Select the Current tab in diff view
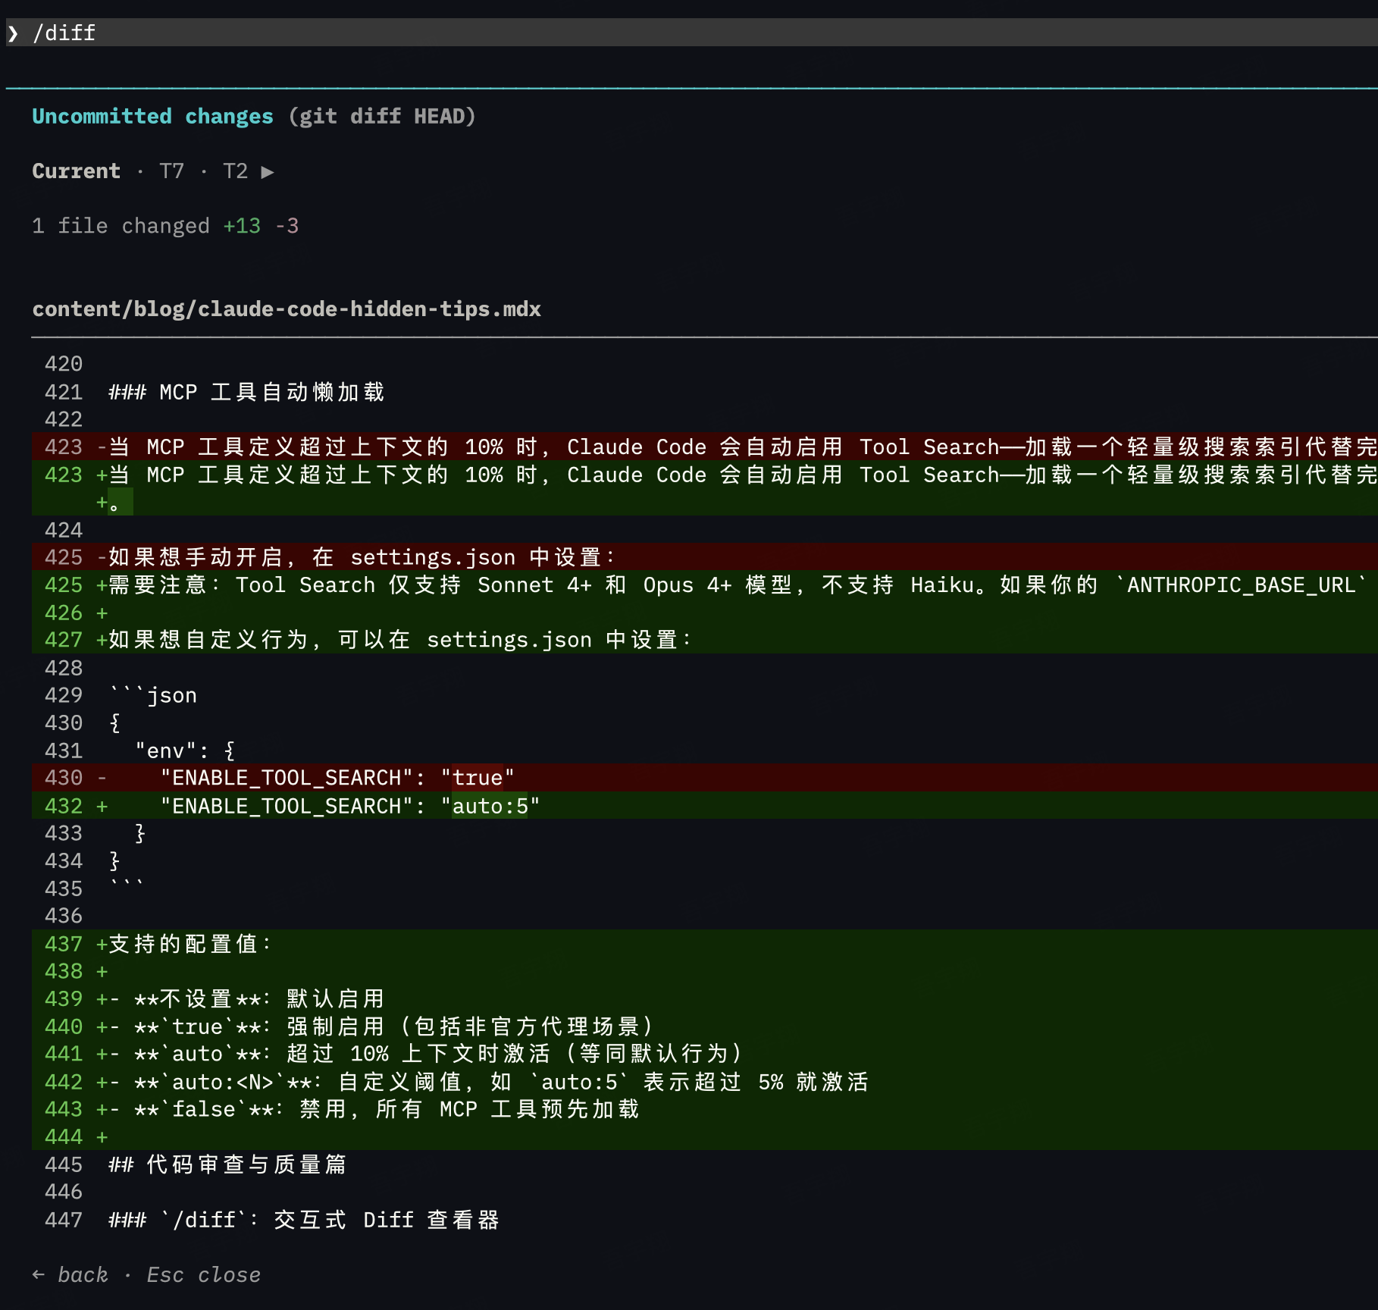This screenshot has height=1310, width=1378. [76, 171]
